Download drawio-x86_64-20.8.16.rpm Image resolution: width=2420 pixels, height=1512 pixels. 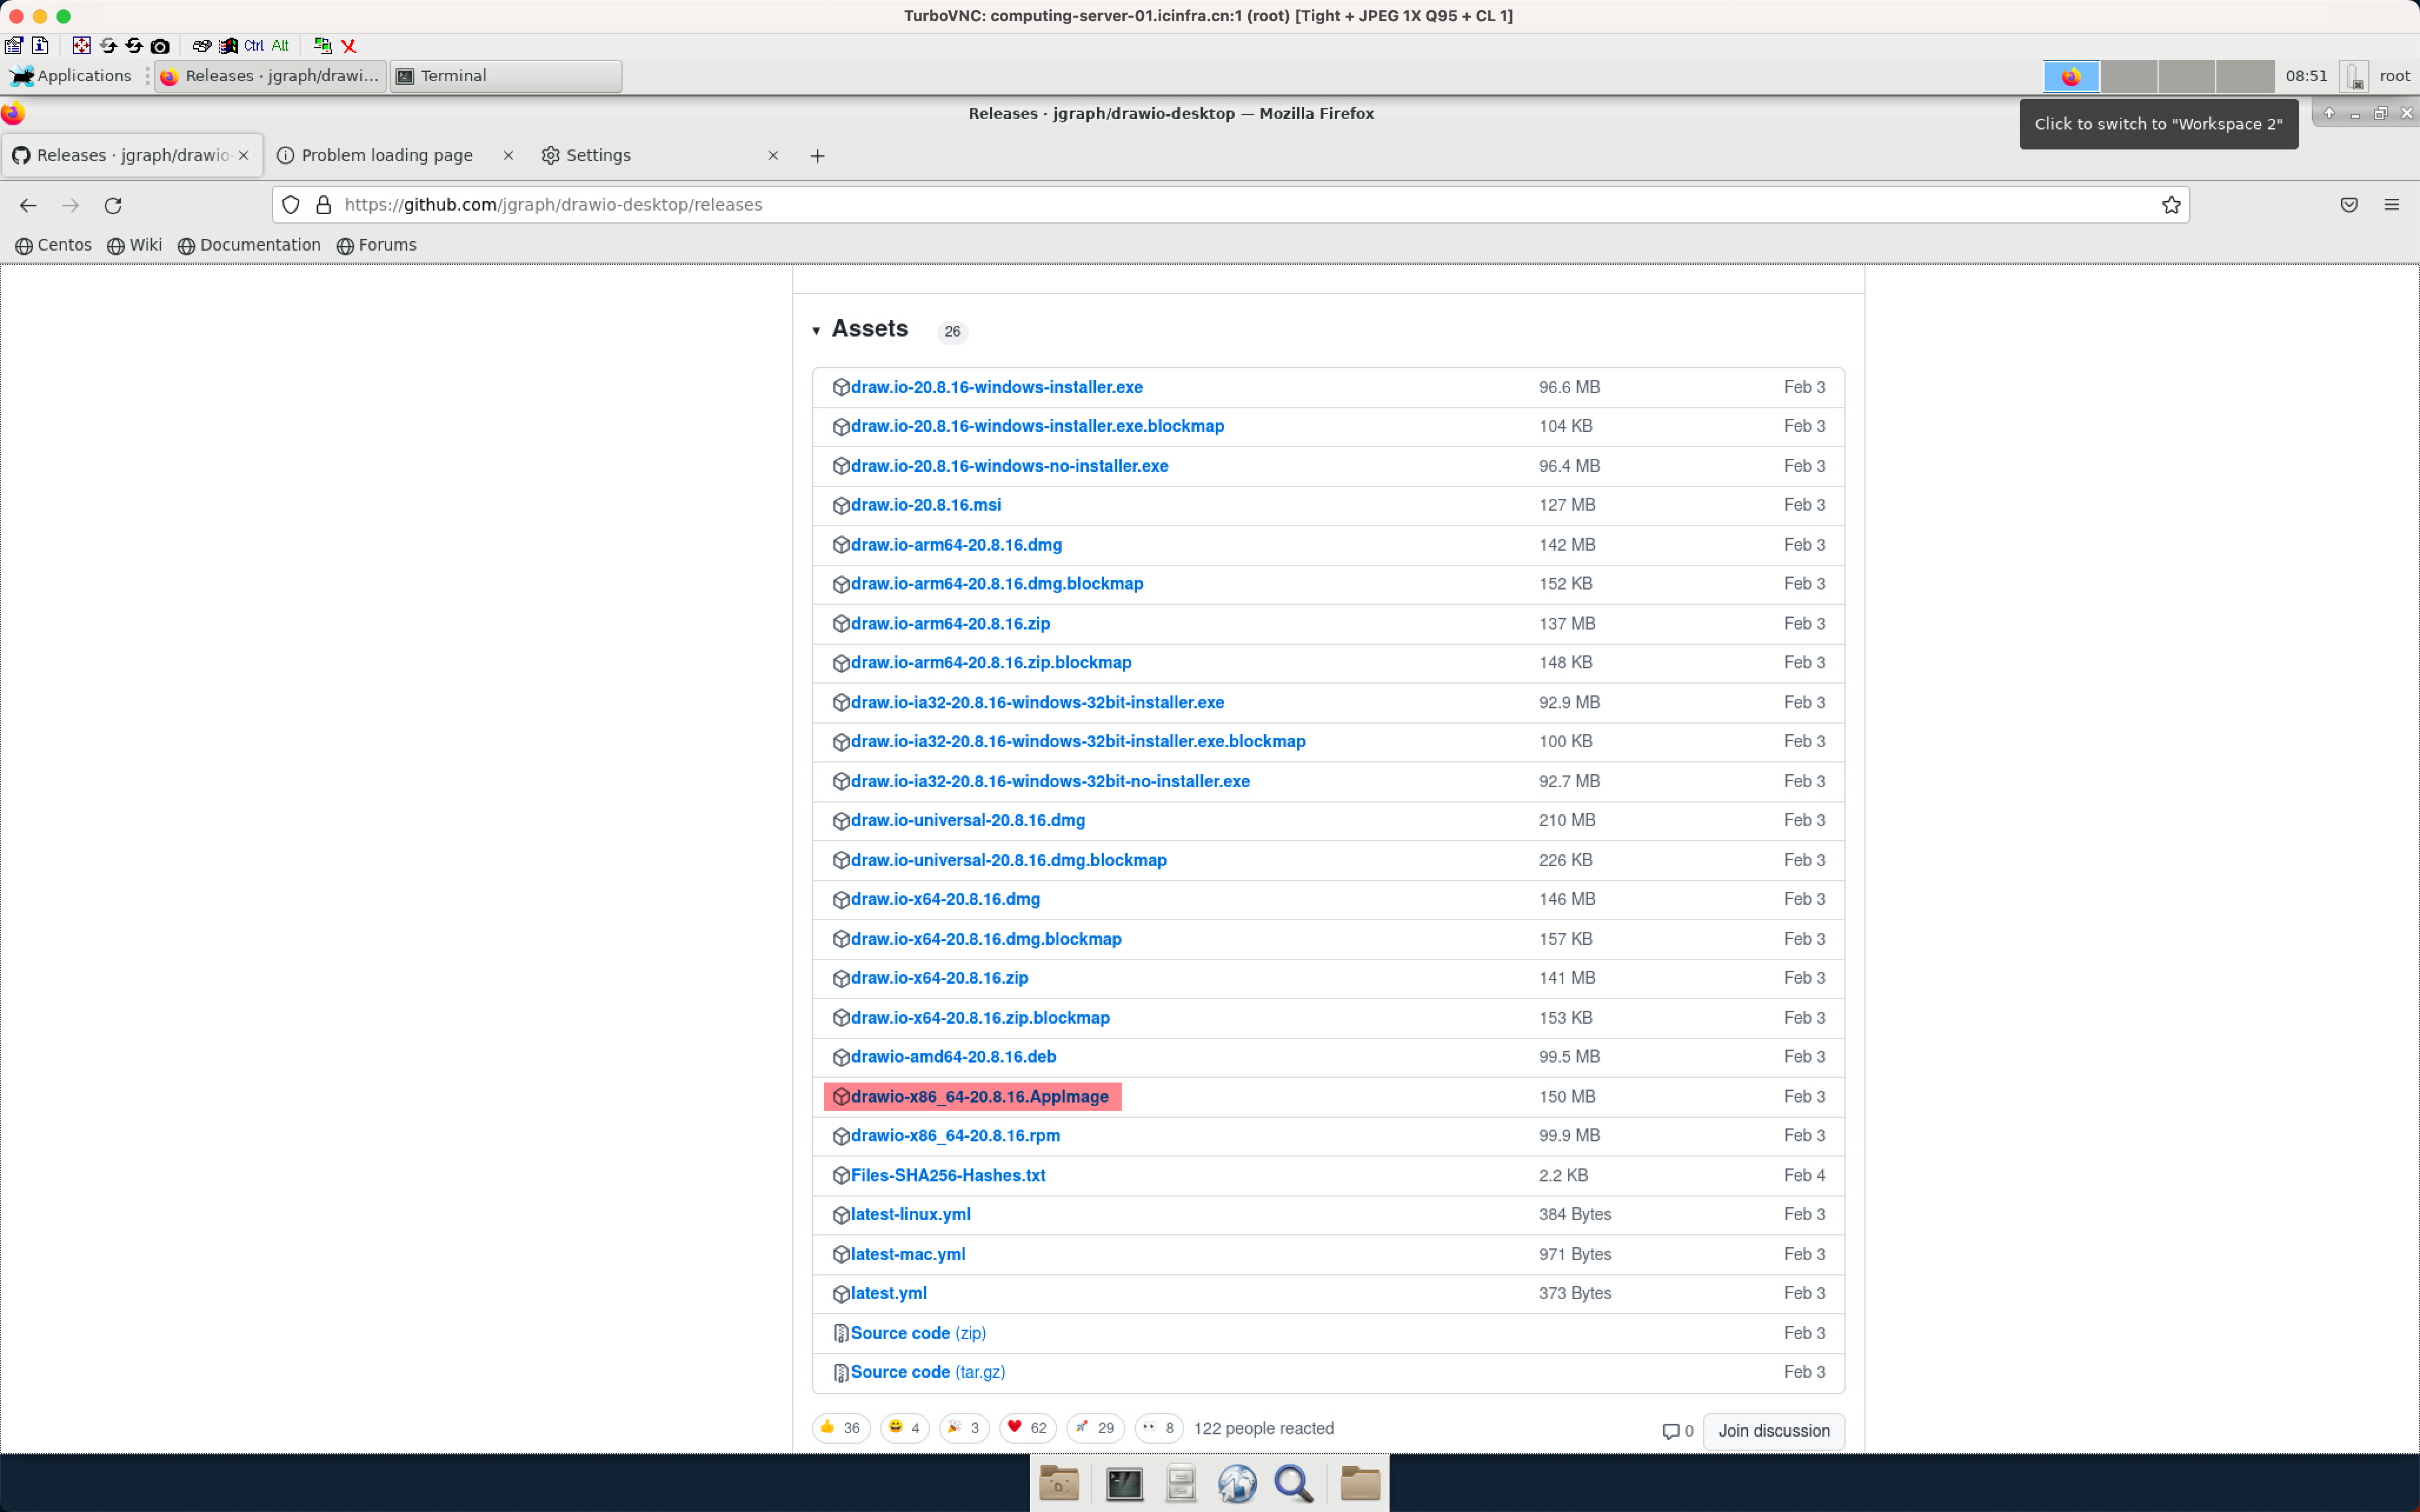pyautogui.click(x=955, y=1136)
